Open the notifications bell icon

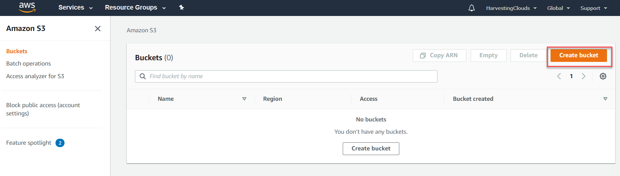(471, 8)
